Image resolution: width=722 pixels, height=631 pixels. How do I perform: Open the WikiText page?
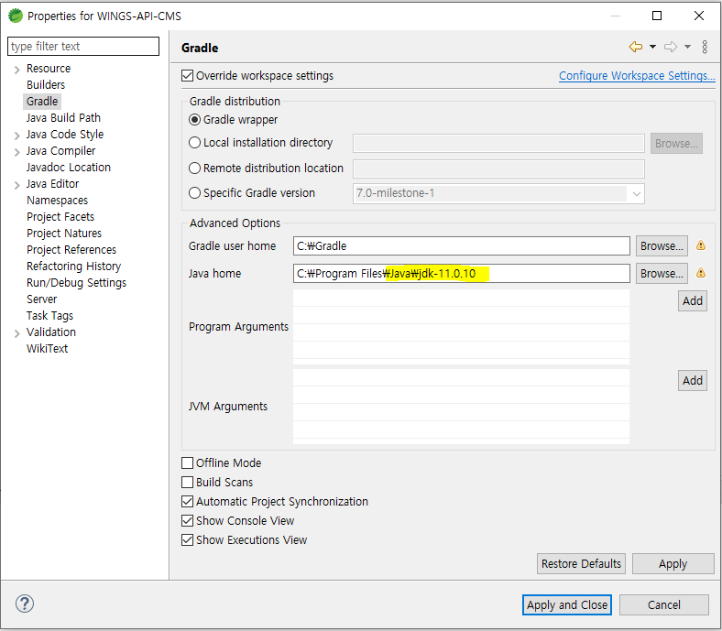[x=47, y=348]
